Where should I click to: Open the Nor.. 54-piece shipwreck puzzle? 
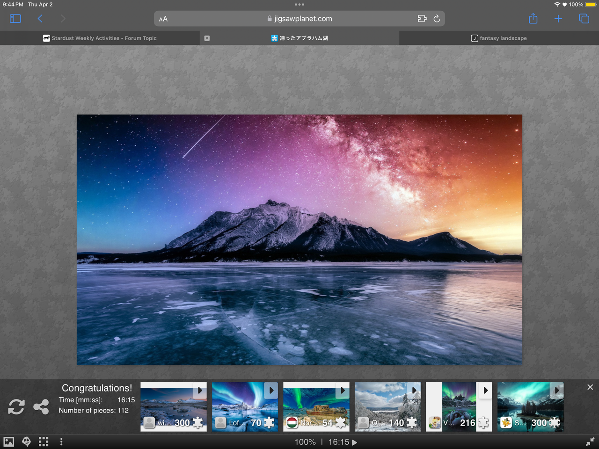pyautogui.click(x=316, y=407)
